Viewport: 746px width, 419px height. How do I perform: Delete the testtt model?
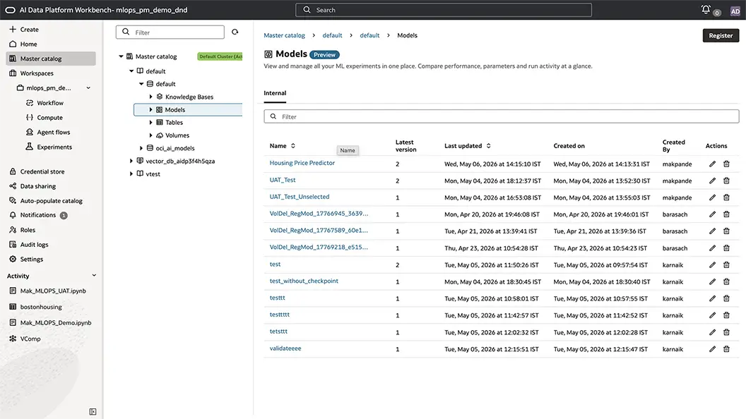click(x=726, y=298)
